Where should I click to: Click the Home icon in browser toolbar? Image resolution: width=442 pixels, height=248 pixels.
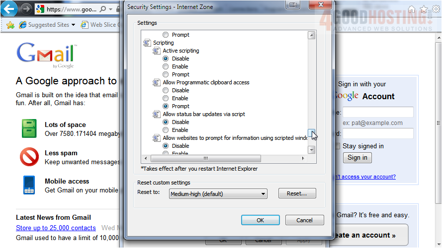[x=411, y=9]
